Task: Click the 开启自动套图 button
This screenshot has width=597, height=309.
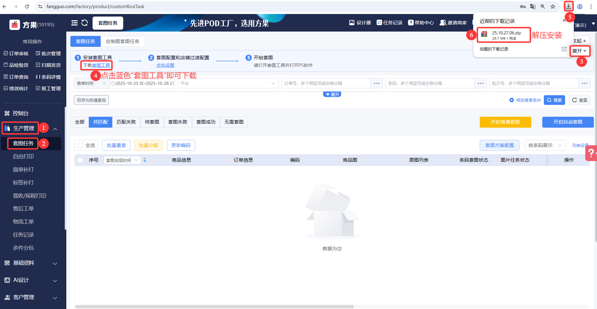Action: 568,122
